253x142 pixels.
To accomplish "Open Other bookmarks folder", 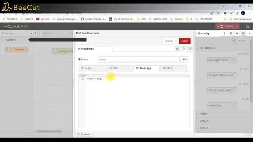I will (x=240, y=19).
